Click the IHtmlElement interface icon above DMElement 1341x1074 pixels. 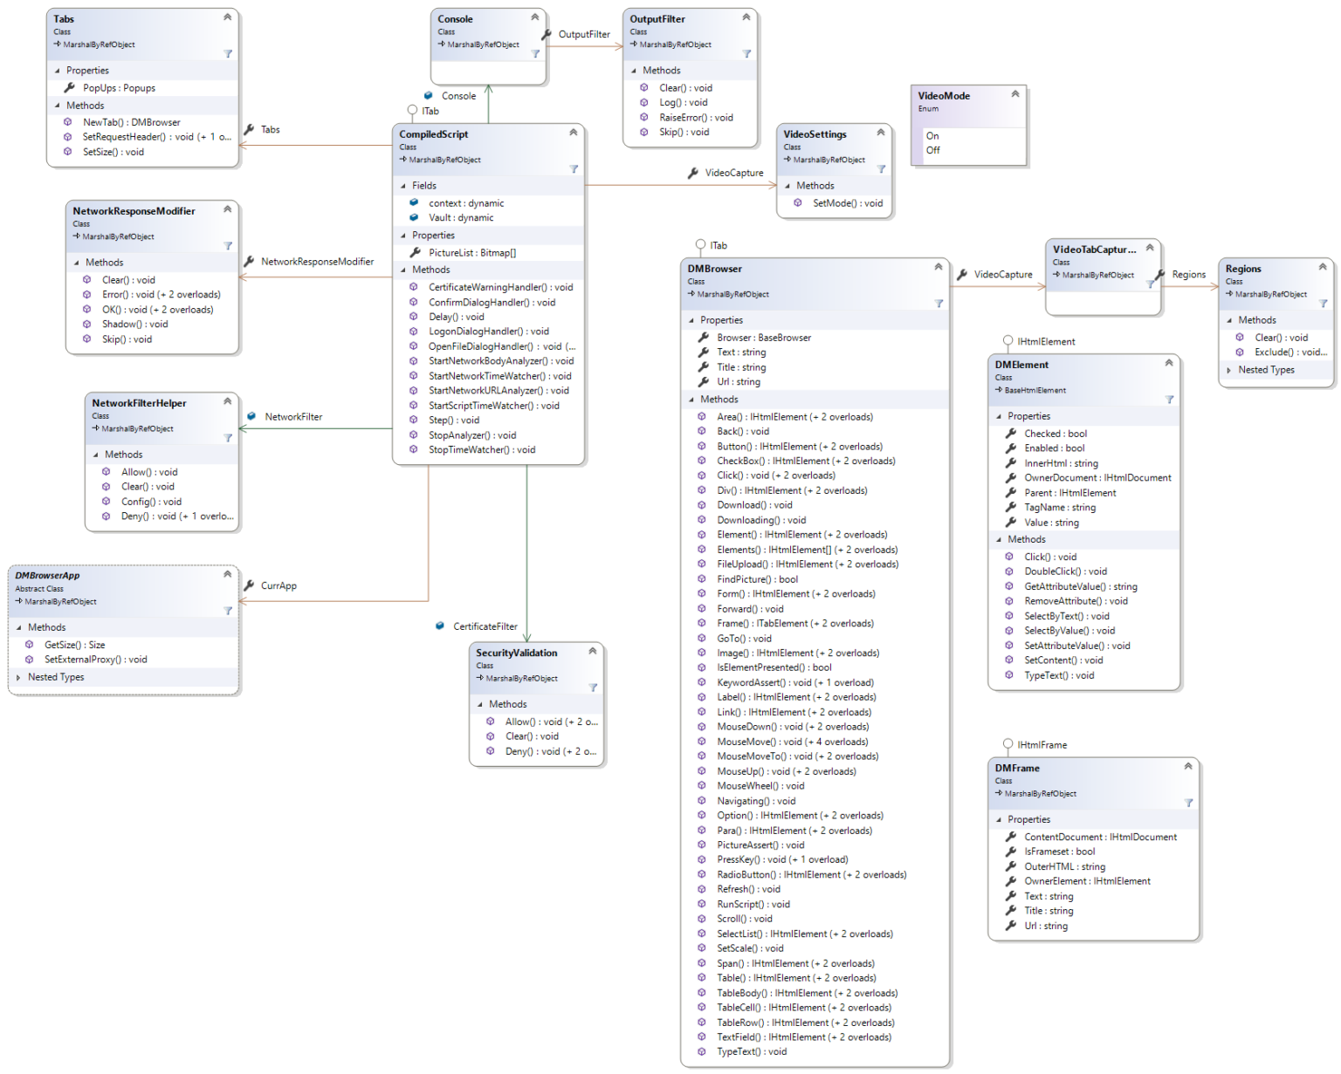(1008, 341)
